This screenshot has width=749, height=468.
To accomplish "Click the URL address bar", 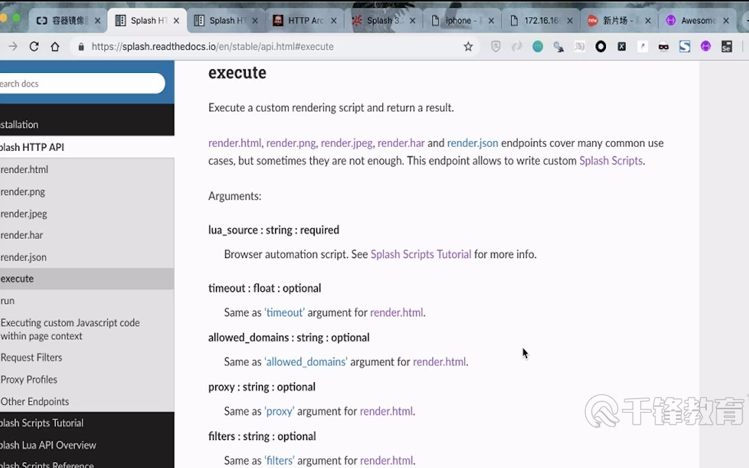I will coord(274,46).
